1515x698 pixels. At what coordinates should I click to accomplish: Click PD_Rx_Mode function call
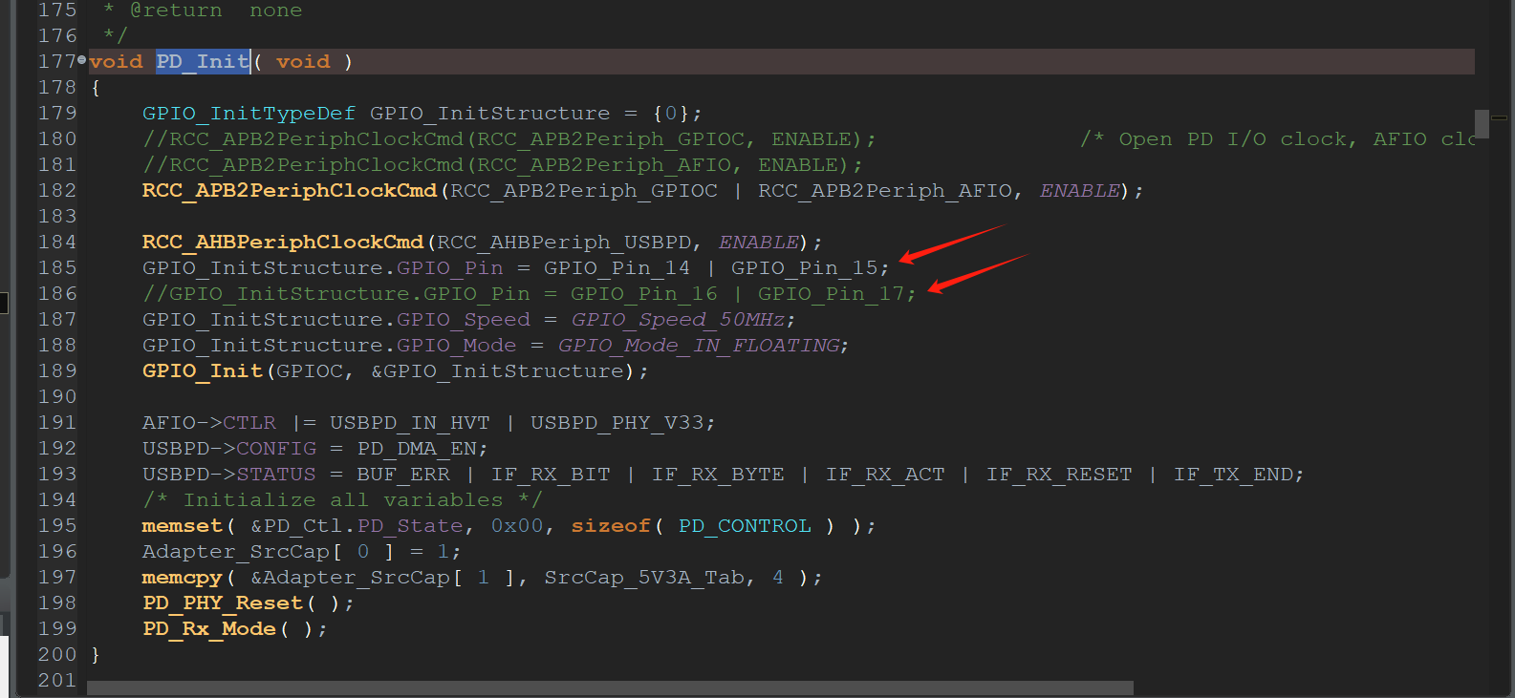coord(209,629)
